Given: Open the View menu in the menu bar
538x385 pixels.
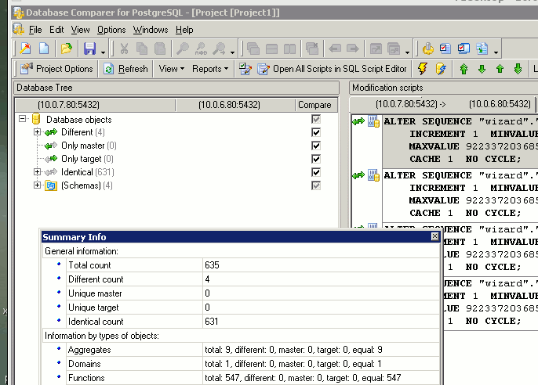Looking at the screenshot, I should click(x=80, y=30).
